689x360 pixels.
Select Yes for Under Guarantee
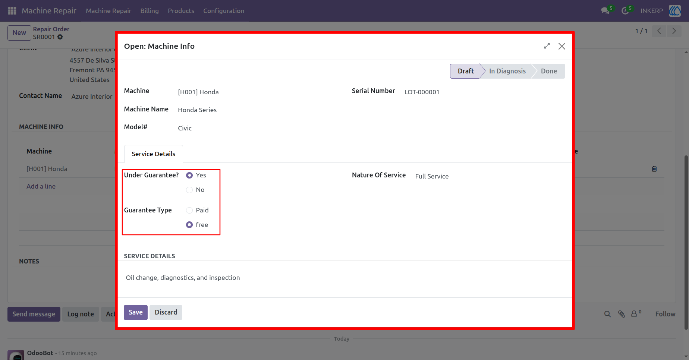tap(189, 175)
